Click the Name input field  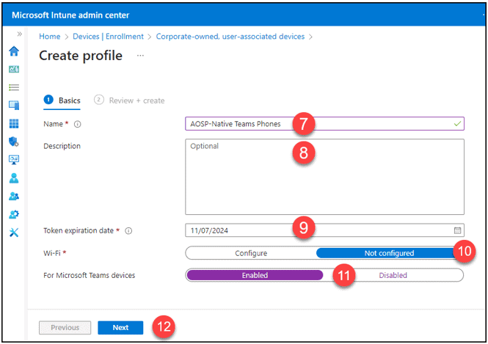[x=324, y=124]
